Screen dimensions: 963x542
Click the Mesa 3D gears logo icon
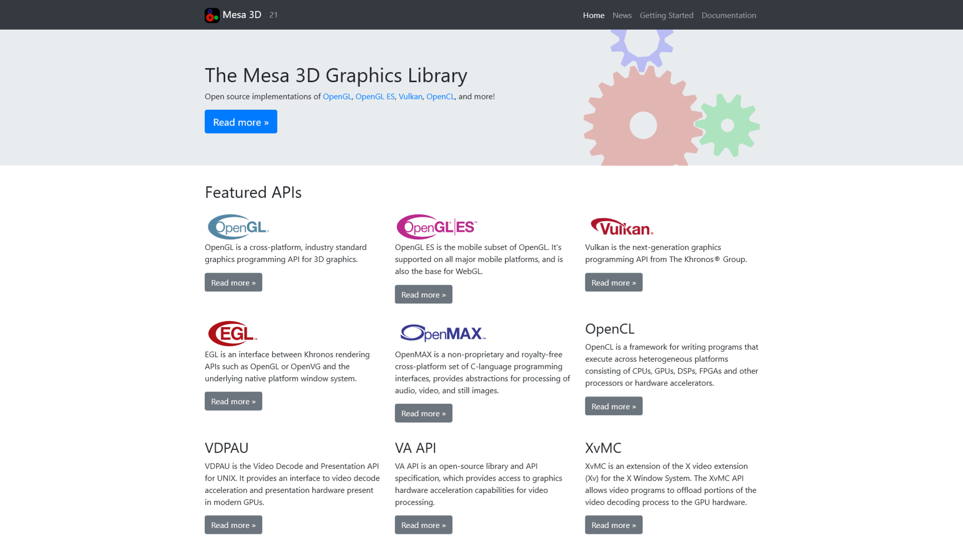[212, 15]
